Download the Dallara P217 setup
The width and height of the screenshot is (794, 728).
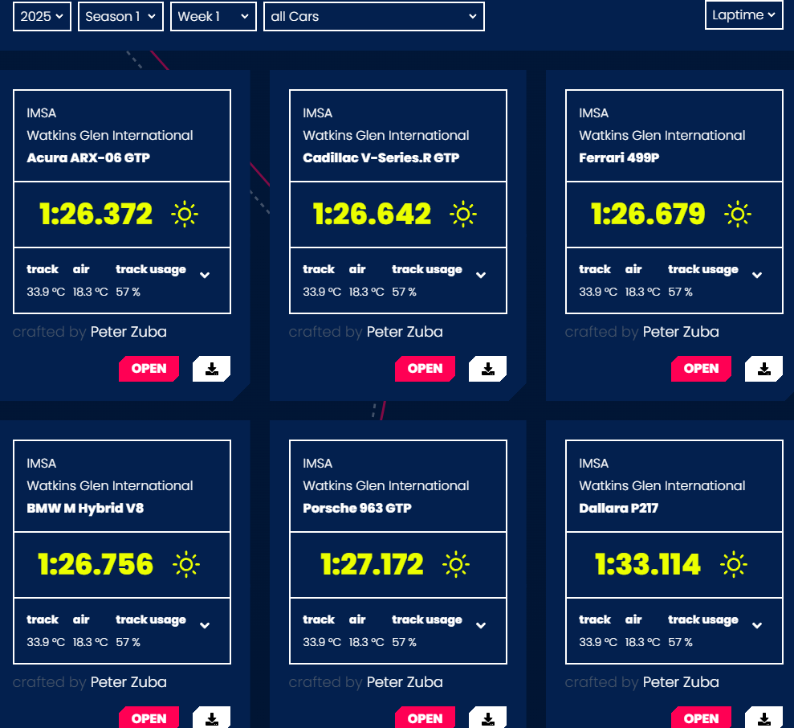coord(763,718)
